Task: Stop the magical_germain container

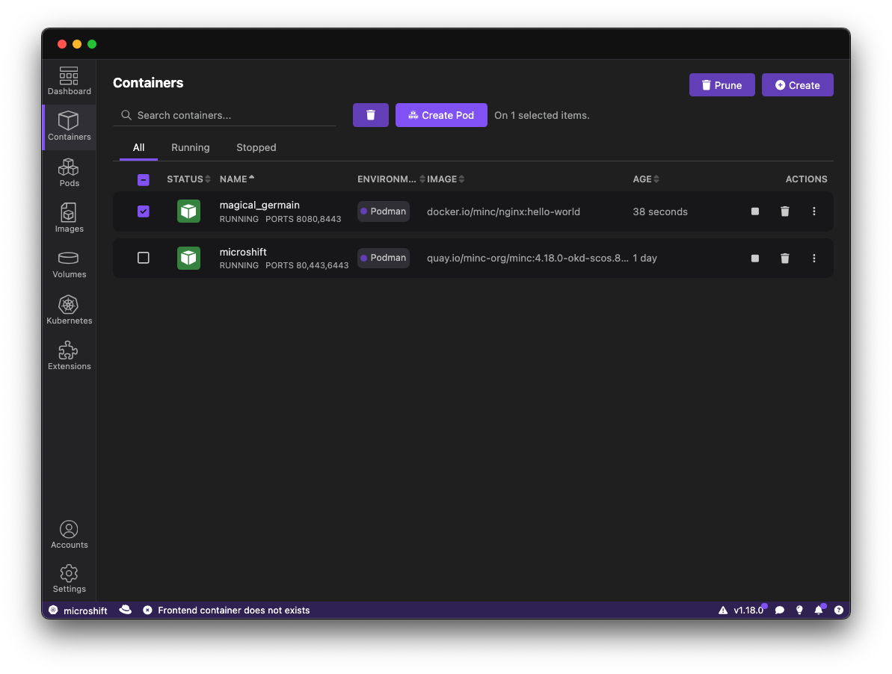Action: (x=755, y=211)
